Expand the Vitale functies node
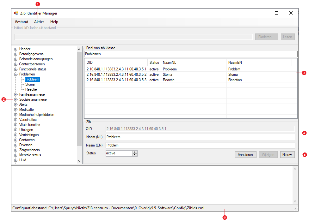The height and width of the screenshot is (221, 309). (15, 125)
